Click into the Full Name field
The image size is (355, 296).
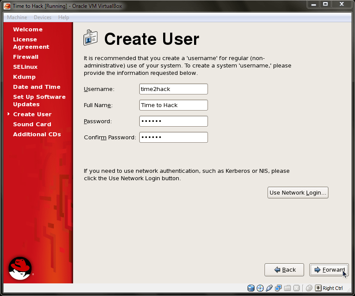coord(174,105)
